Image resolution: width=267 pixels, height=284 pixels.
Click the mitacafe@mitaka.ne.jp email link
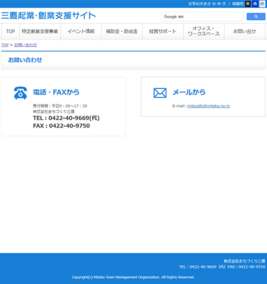(208, 106)
